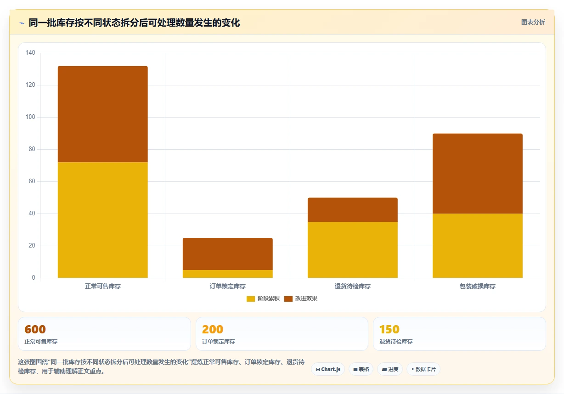The width and height of the screenshot is (564, 394).
Task: Click the brown bar segment for 退货待检库存
Action: coord(353,210)
